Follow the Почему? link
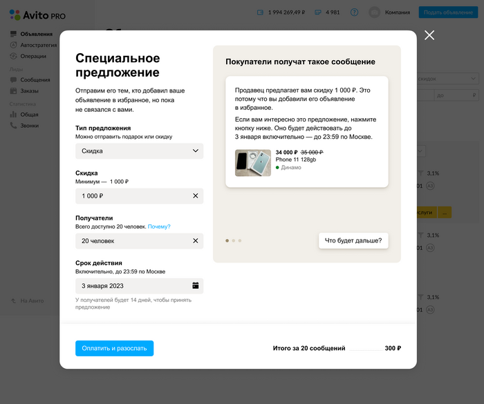 point(159,227)
